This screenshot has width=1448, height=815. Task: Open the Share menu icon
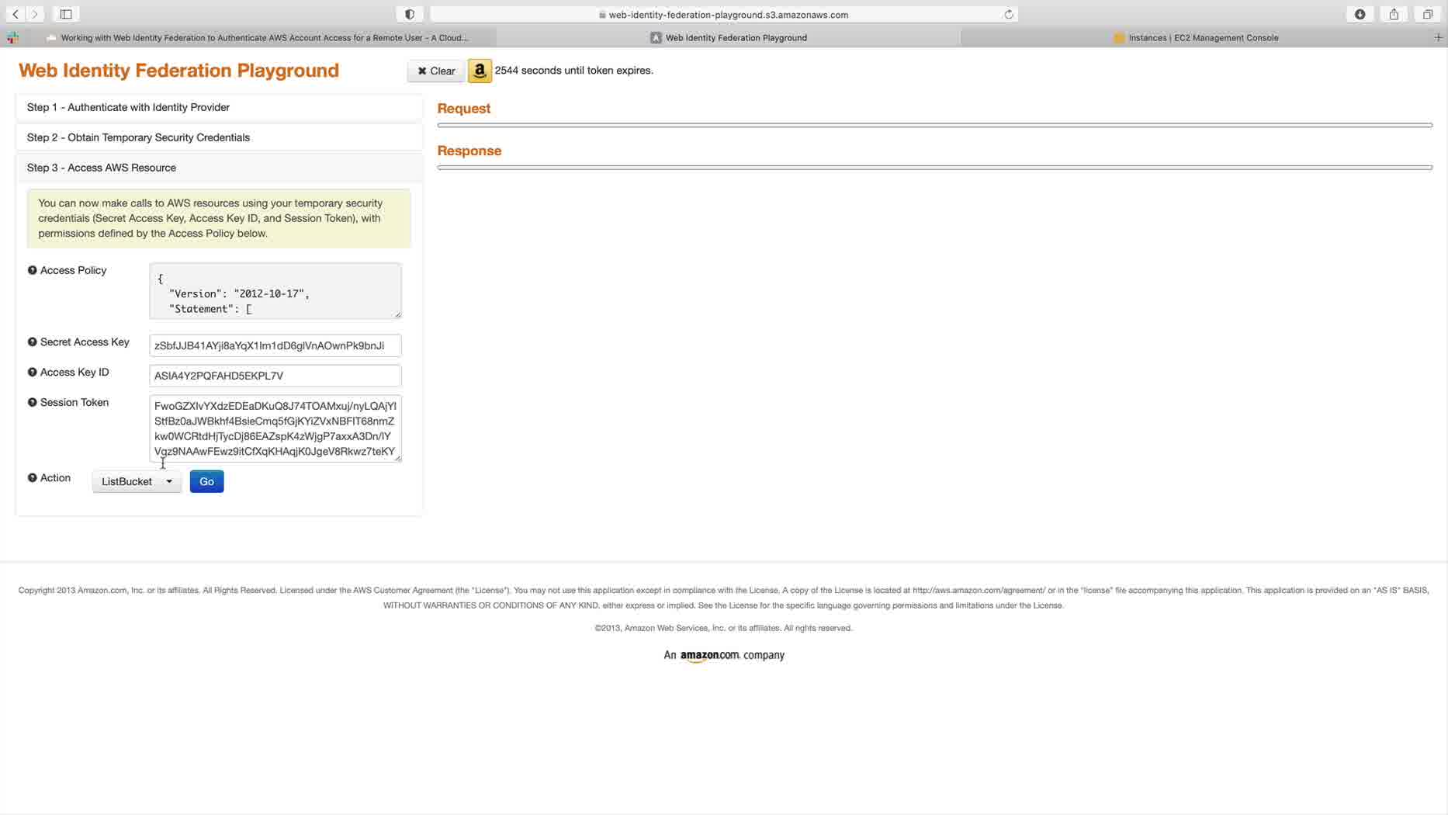click(1394, 14)
